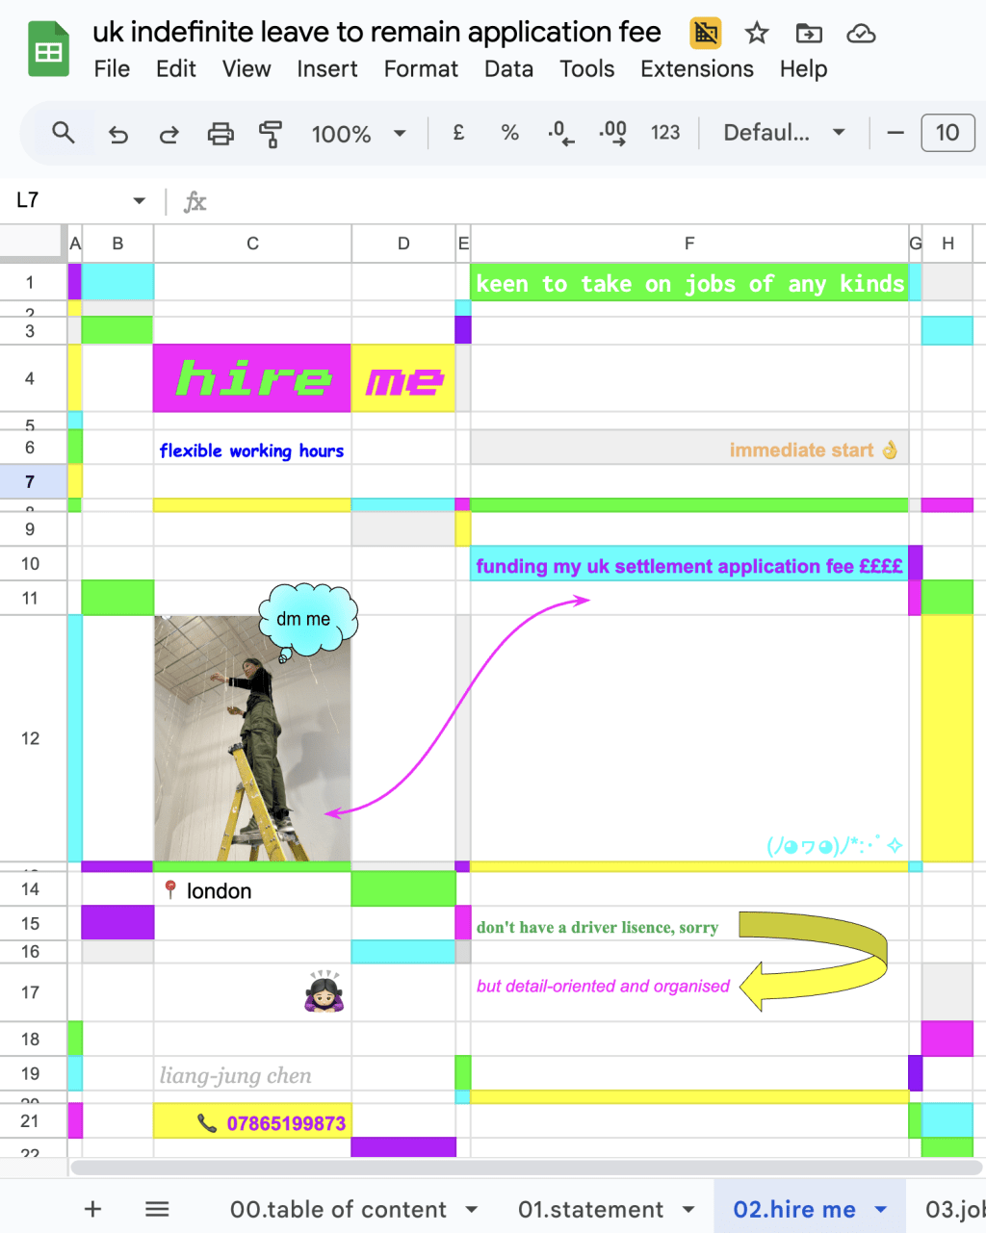986x1233 pixels.
Task: Open the Help menu
Action: pos(803,69)
